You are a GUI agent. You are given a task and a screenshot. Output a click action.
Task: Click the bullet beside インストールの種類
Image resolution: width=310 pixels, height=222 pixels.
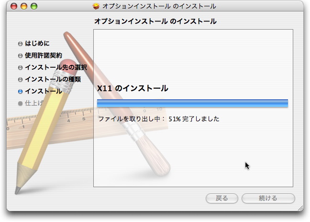pyautogui.click(x=20, y=80)
